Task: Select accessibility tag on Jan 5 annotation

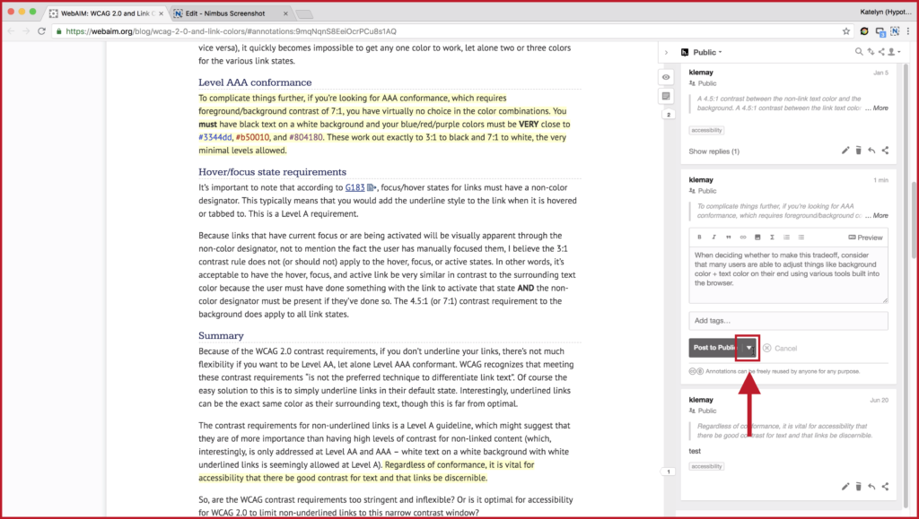Action: [x=706, y=131]
